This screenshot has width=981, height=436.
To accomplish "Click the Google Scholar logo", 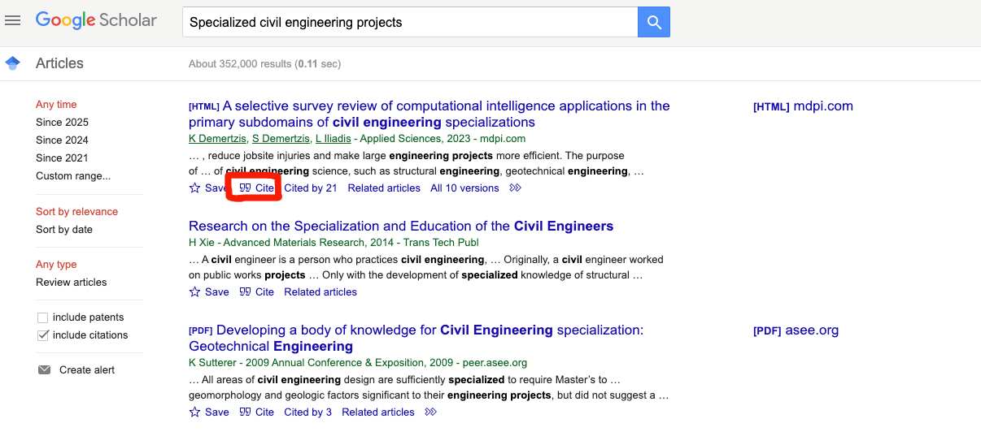I will (96, 21).
